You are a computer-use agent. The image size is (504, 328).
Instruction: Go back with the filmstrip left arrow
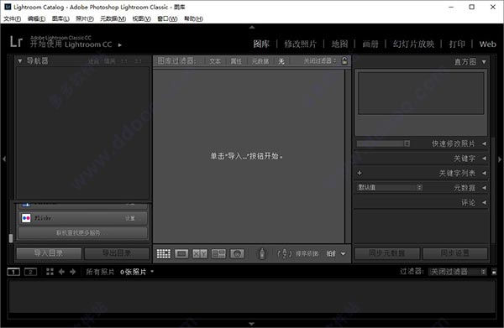(61, 272)
